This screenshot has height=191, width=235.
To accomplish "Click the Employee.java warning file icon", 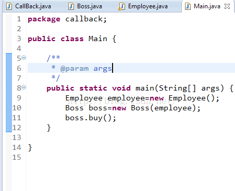I will [x=121, y=7].
